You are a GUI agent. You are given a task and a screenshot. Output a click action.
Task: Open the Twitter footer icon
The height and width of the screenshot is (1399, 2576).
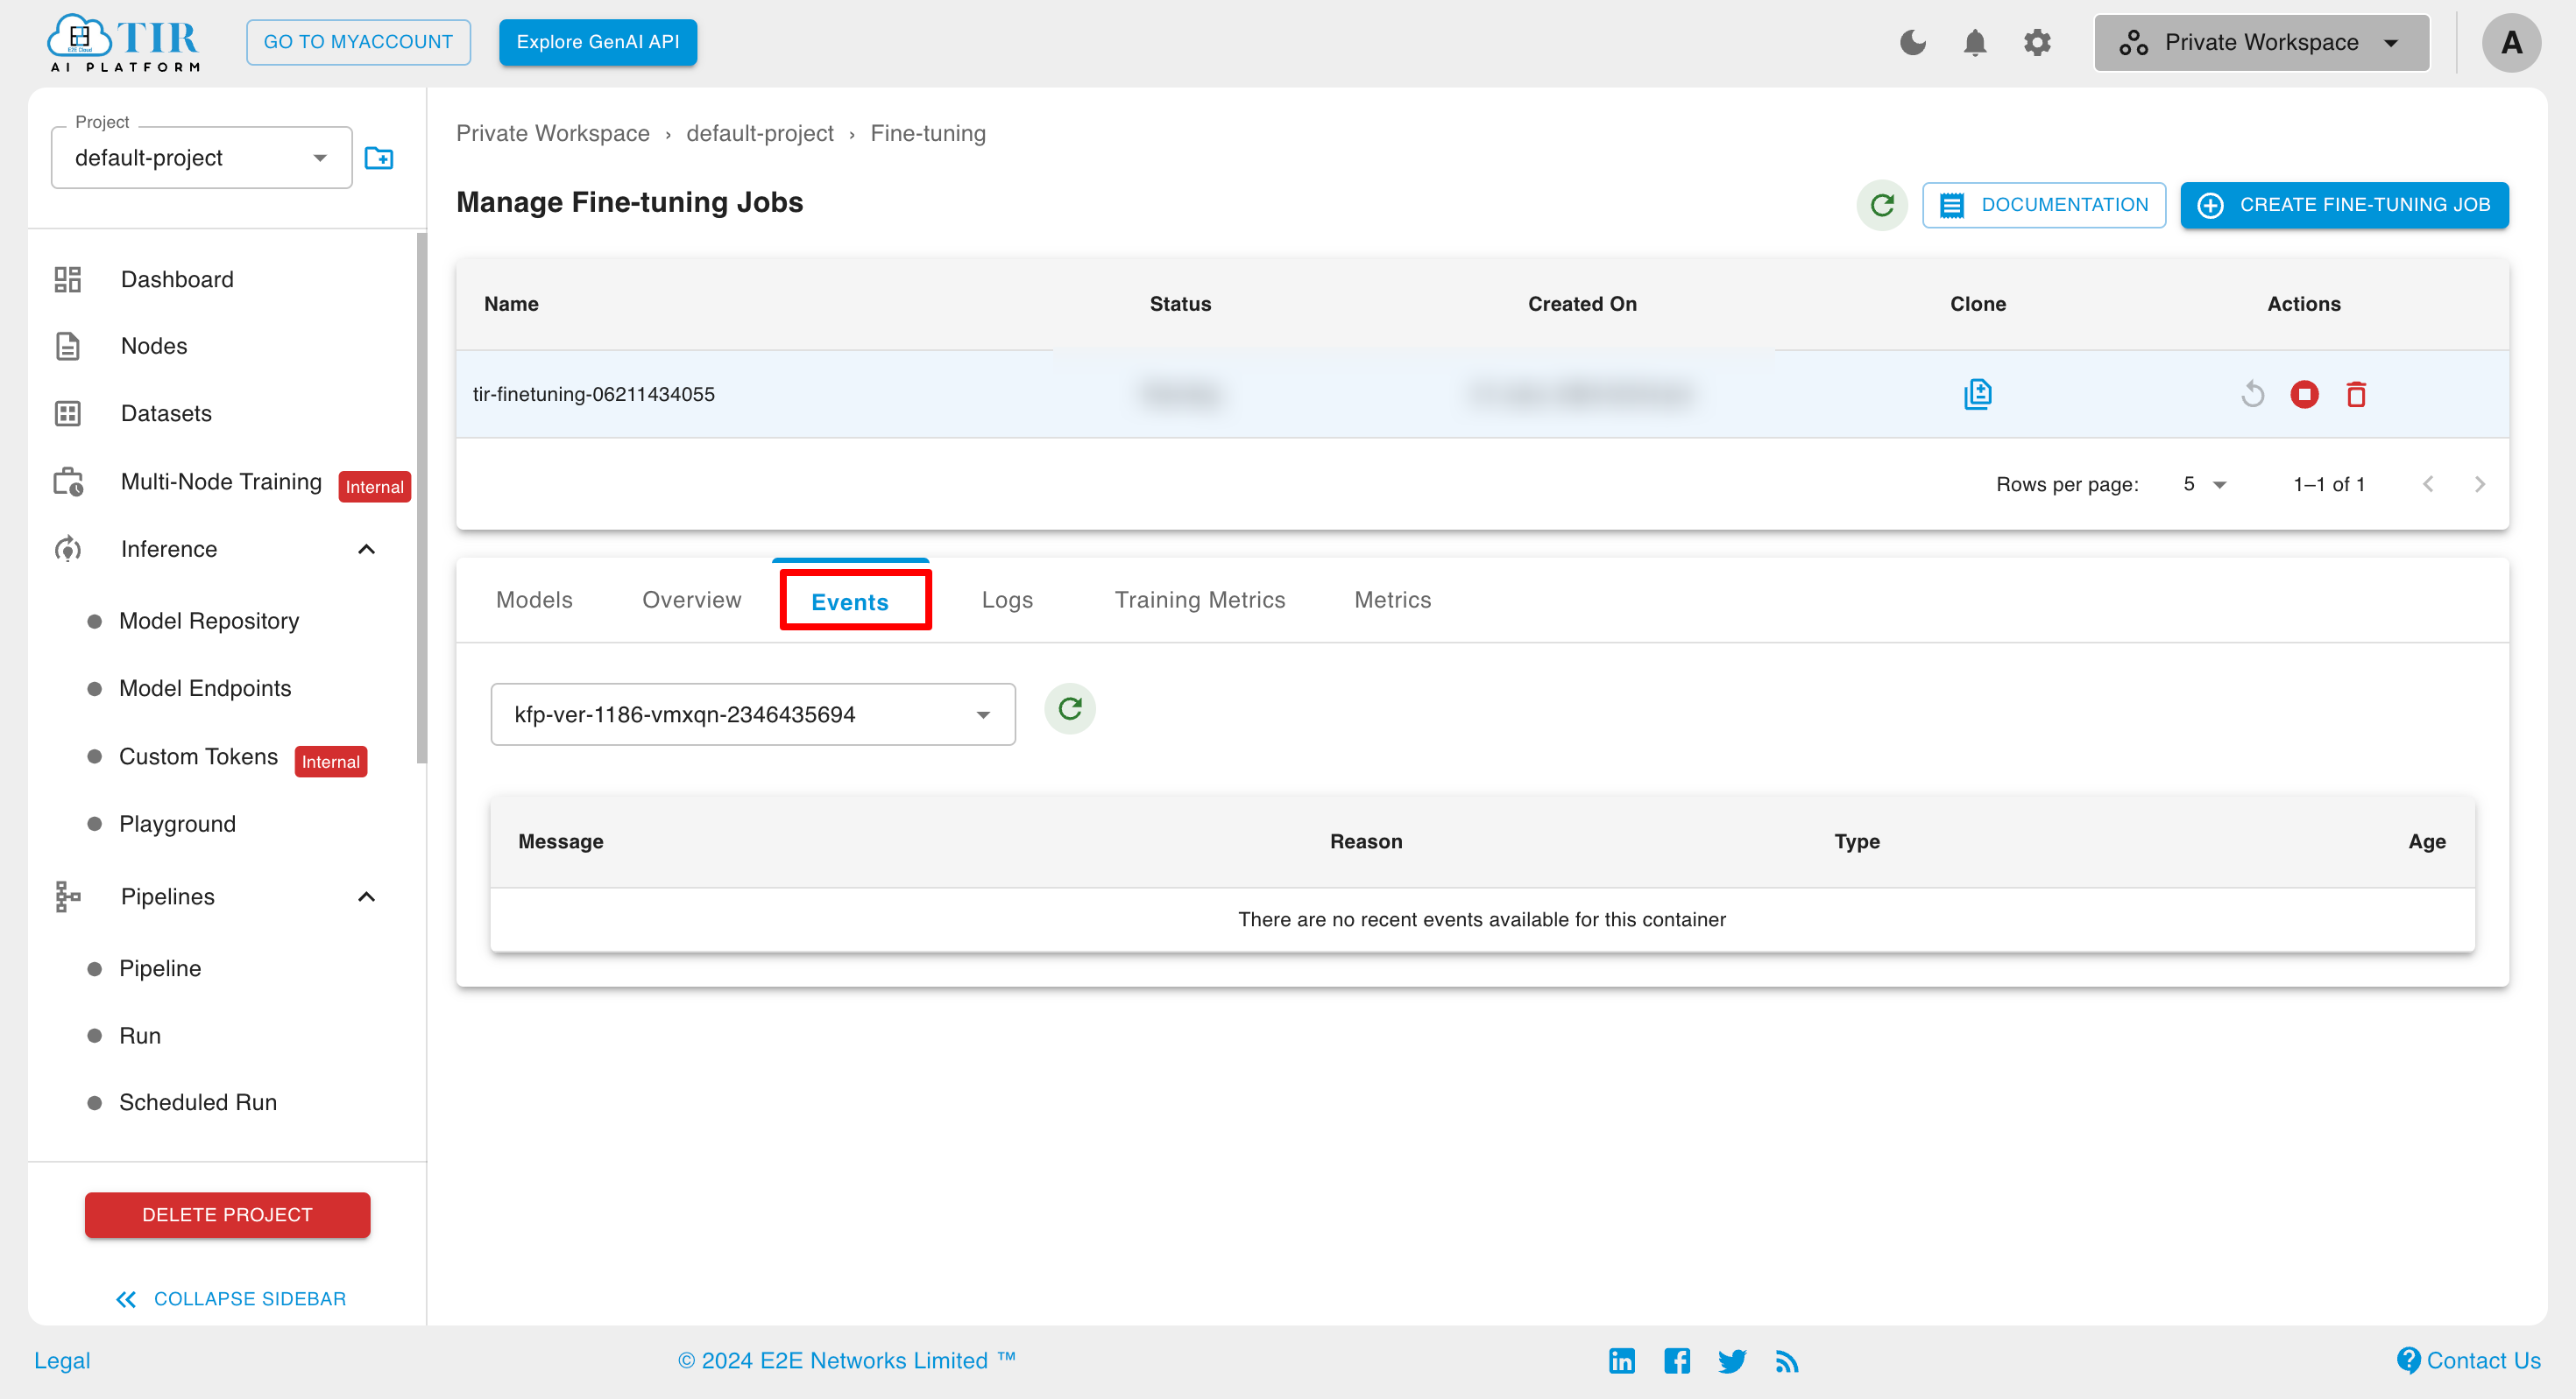click(1732, 1360)
